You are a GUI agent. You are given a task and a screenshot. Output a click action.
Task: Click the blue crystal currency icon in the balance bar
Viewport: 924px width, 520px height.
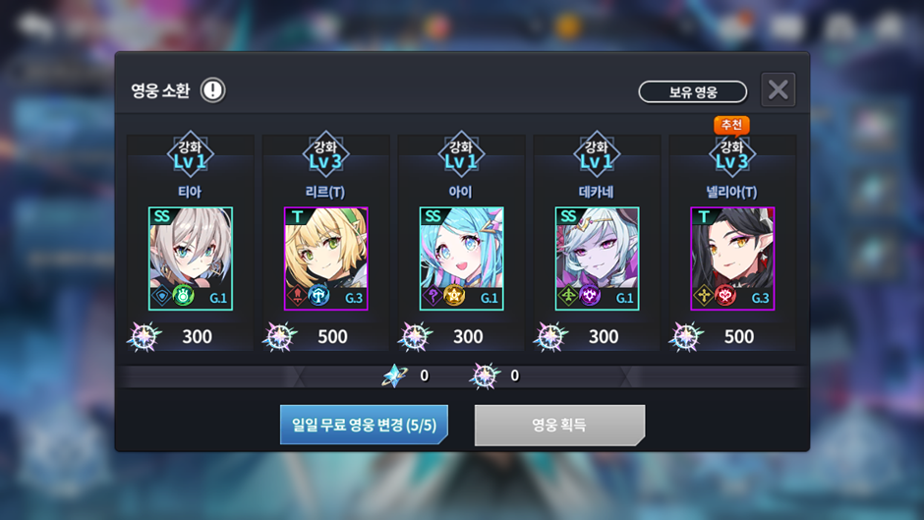[395, 376]
